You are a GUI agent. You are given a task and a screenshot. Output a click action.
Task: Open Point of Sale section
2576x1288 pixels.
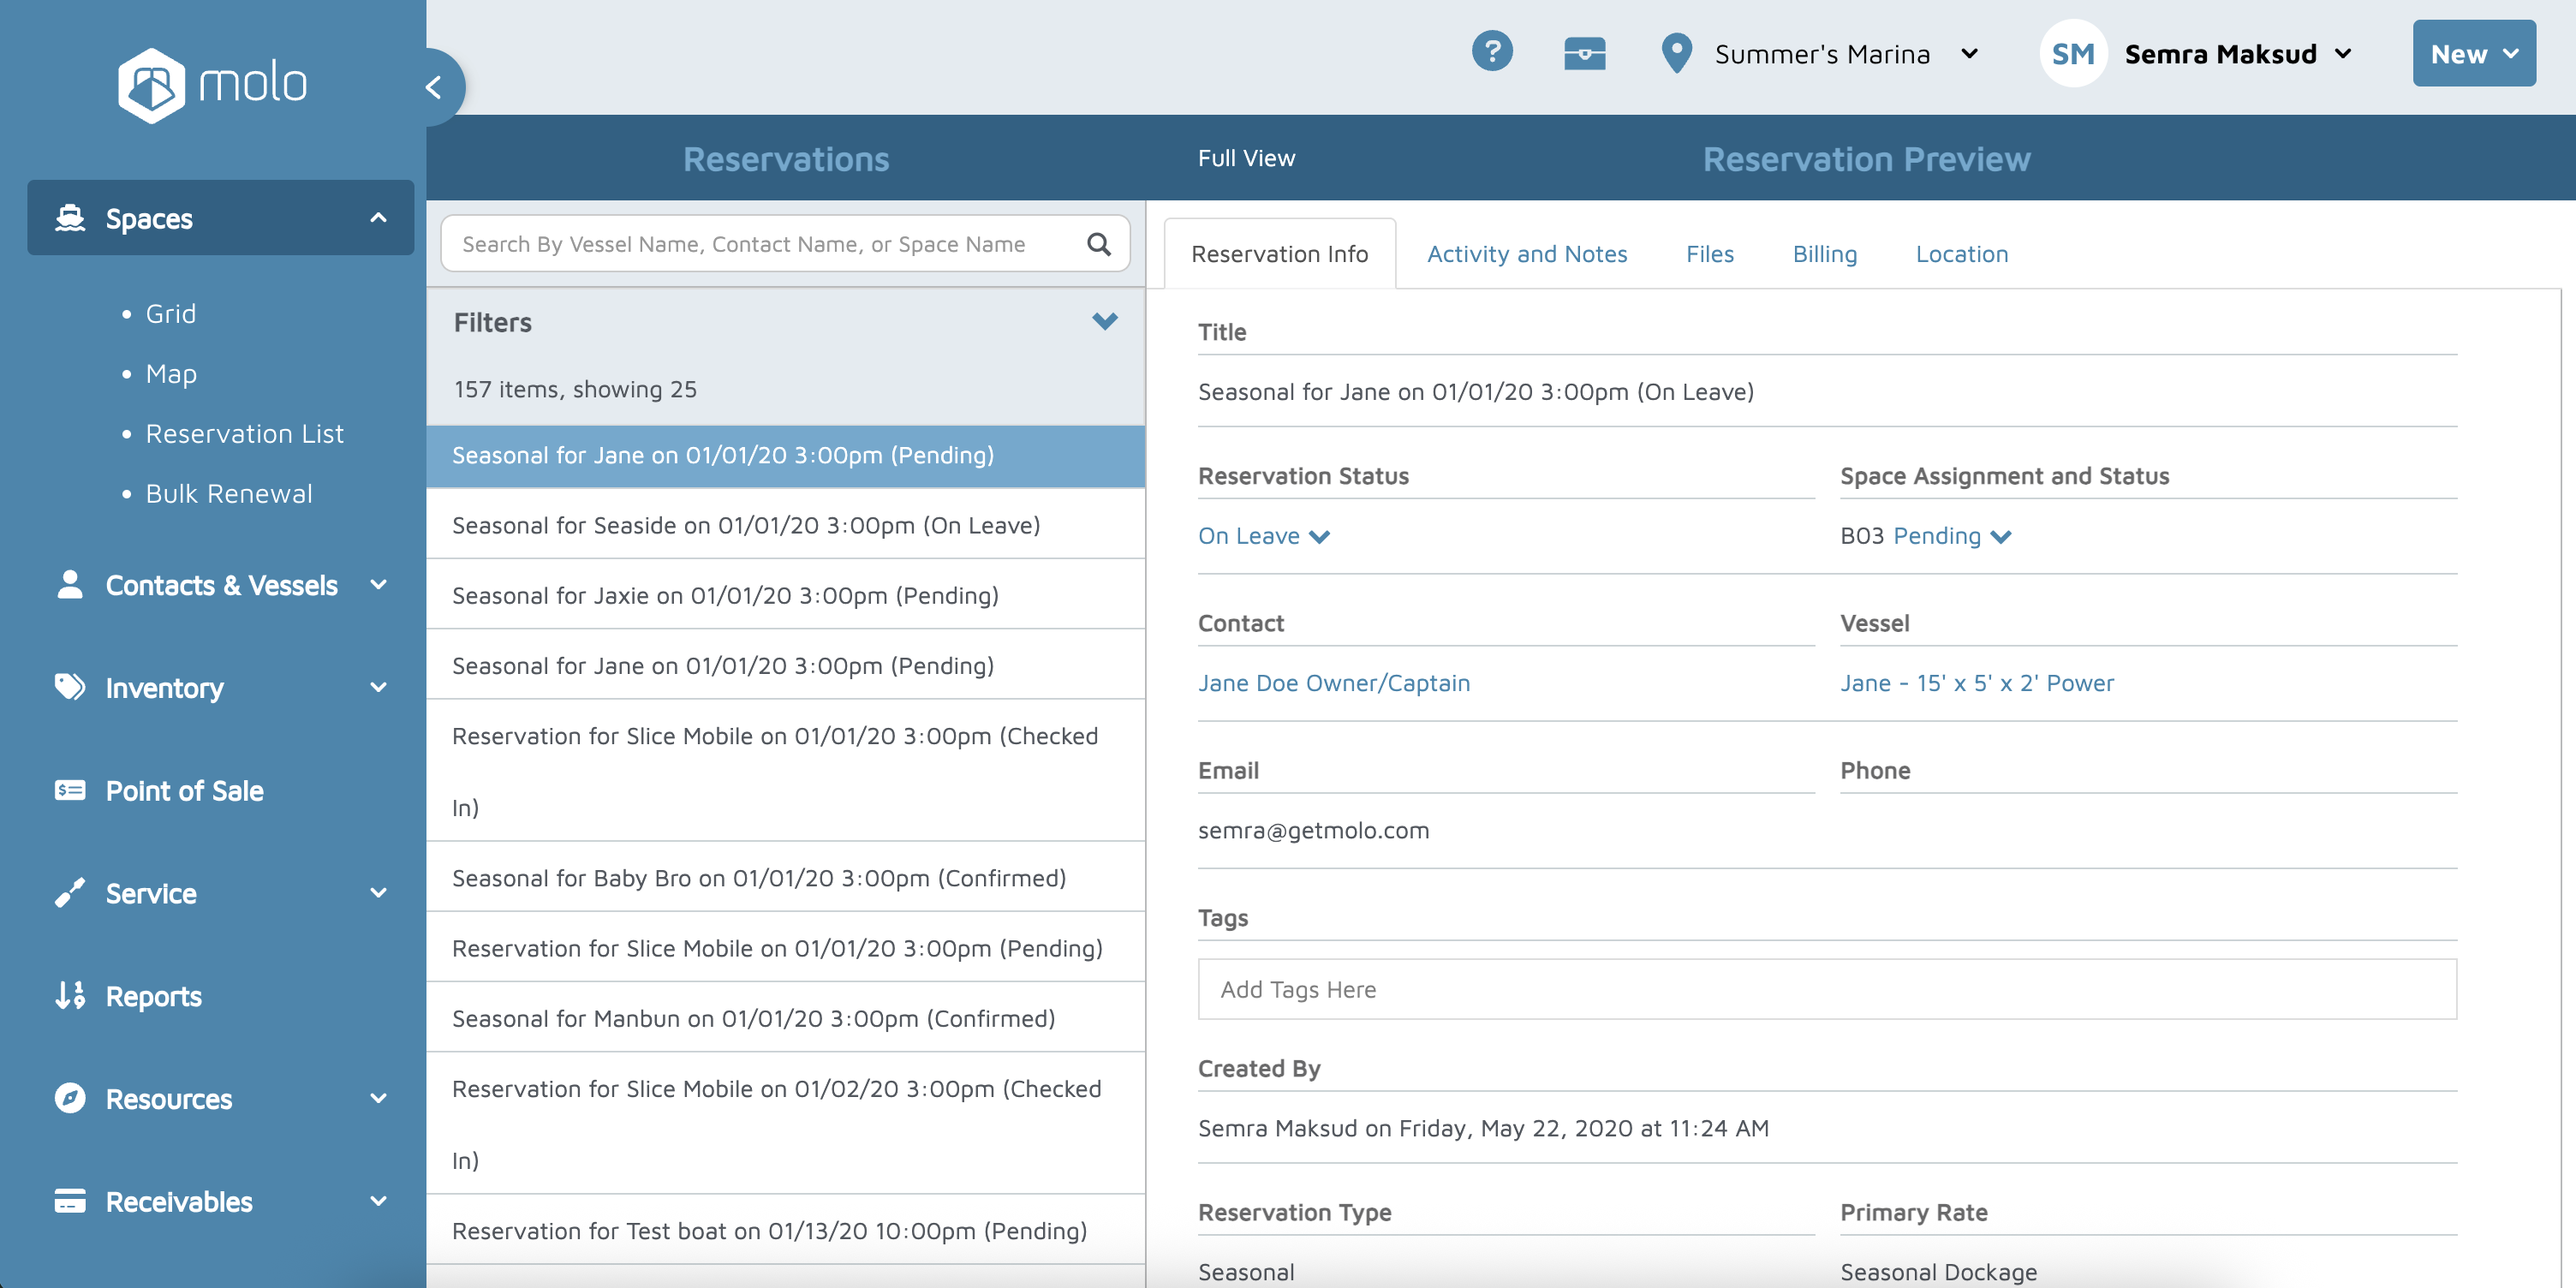185,791
